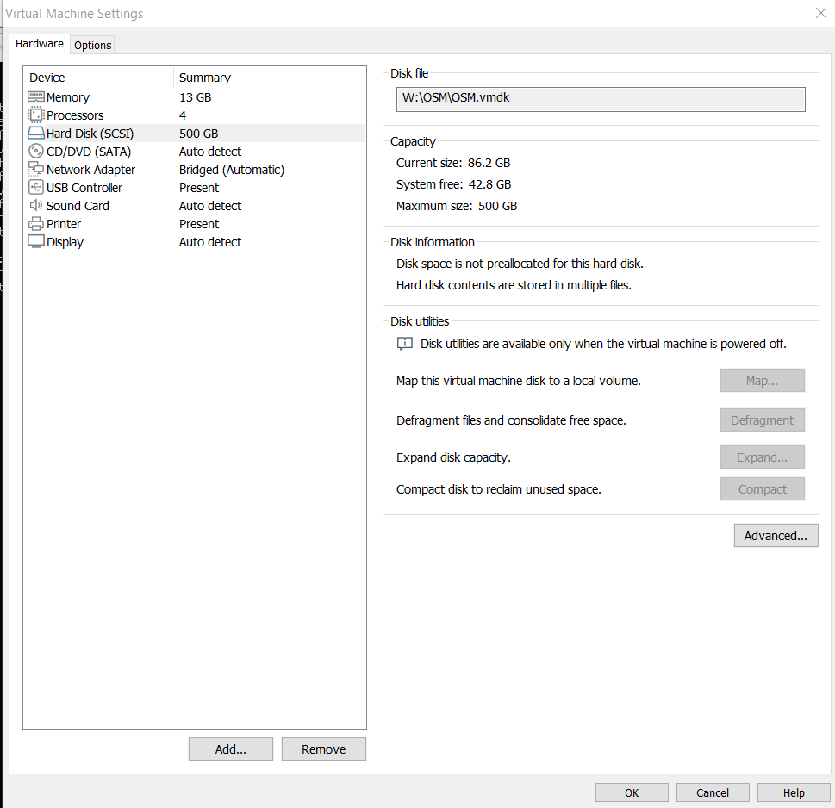
Task: Click the Disk file path field
Action: coord(601,100)
